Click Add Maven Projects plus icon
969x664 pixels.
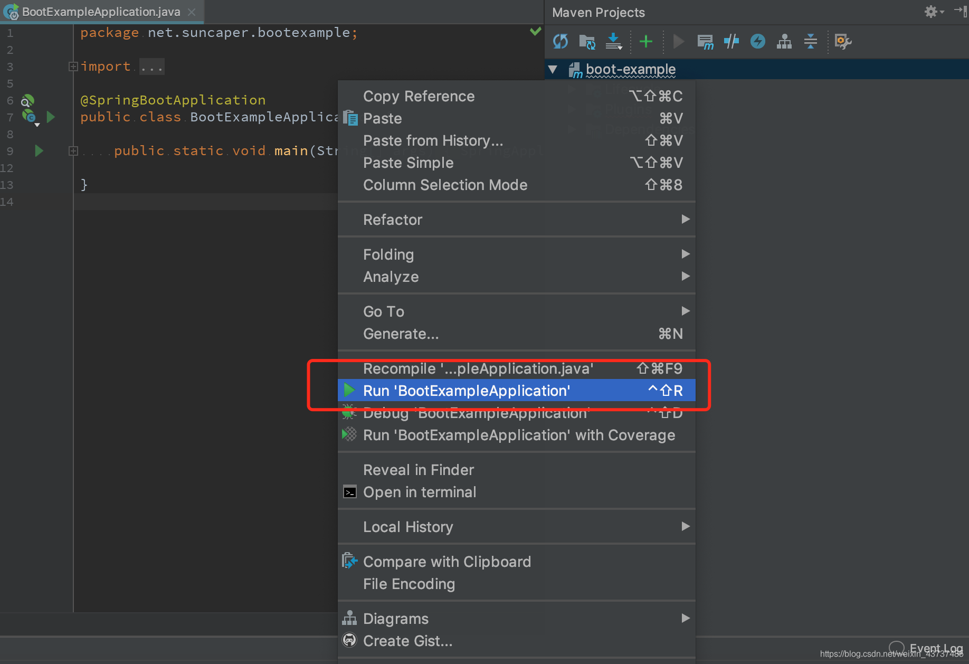[x=645, y=41]
